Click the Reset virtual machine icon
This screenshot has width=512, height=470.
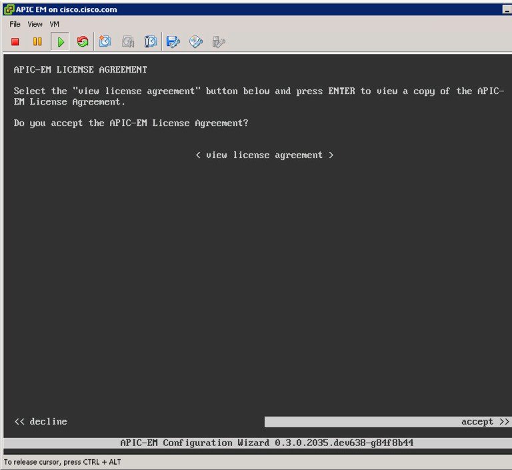click(x=83, y=42)
